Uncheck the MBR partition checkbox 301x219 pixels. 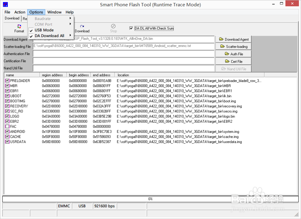7,86
